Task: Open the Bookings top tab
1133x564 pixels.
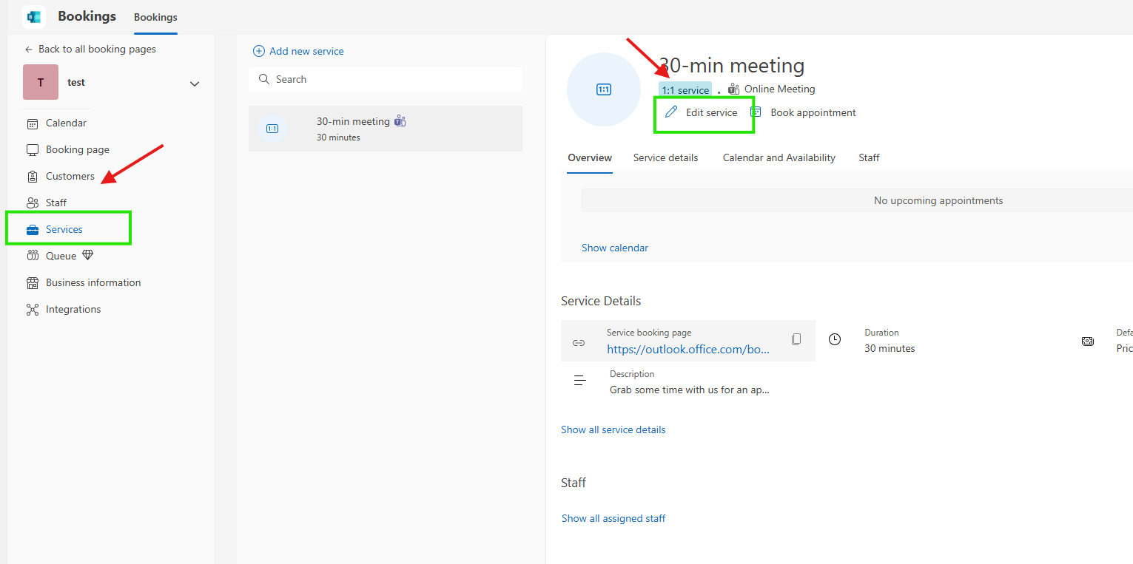Action: [x=155, y=17]
